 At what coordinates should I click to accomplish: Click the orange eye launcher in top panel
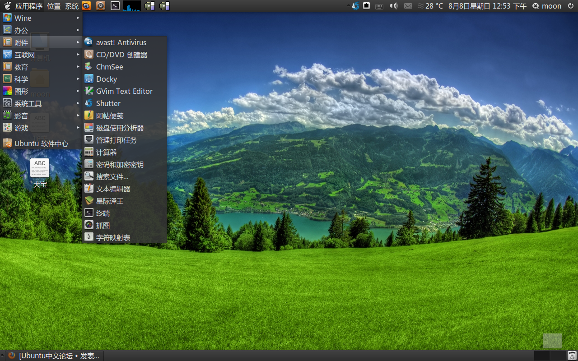(86, 6)
